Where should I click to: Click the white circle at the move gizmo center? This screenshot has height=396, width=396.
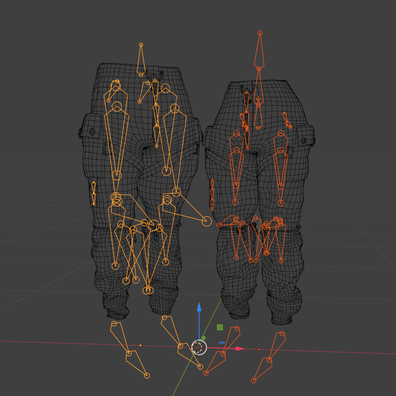(x=199, y=347)
